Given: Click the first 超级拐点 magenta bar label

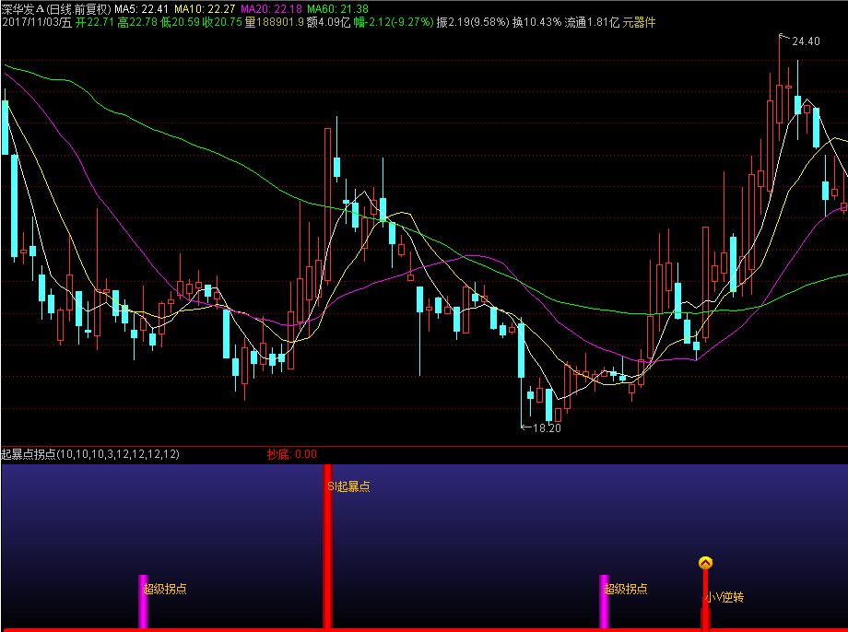Looking at the screenshot, I should pyautogui.click(x=164, y=589).
